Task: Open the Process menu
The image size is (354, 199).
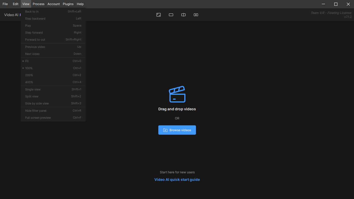Action: click(38, 4)
